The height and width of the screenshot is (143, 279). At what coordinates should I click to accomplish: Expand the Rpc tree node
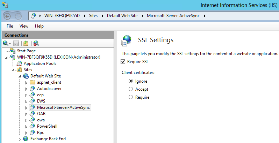pos(26,133)
